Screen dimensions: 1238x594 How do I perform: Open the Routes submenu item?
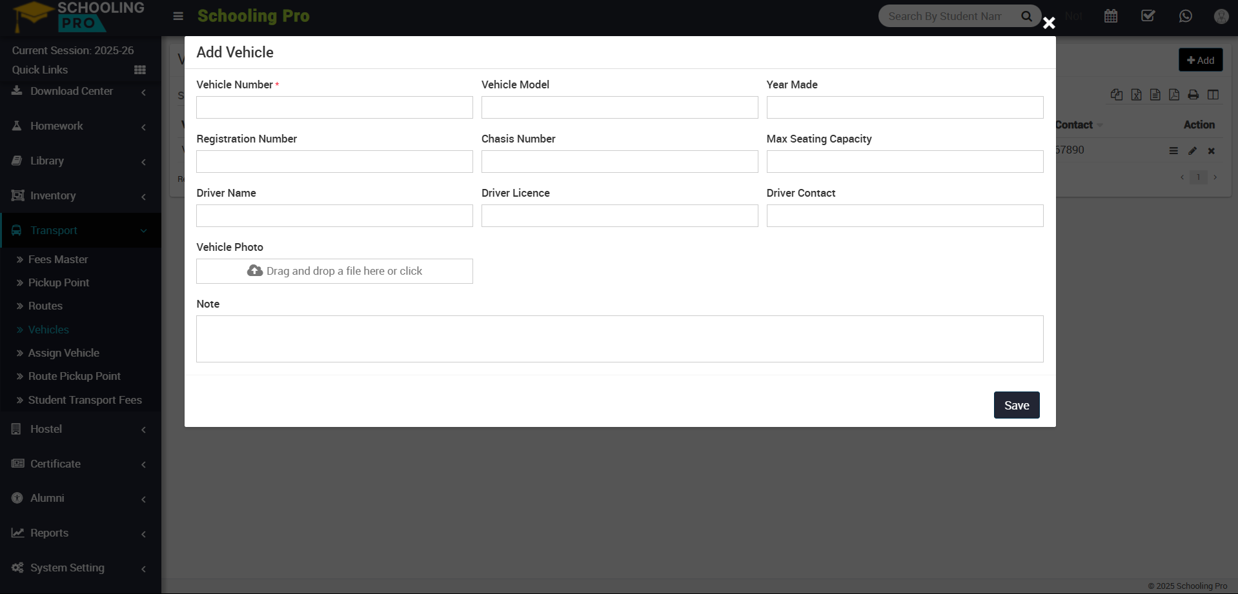pyautogui.click(x=45, y=306)
